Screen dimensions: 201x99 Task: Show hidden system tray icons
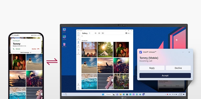coord(166,94)
